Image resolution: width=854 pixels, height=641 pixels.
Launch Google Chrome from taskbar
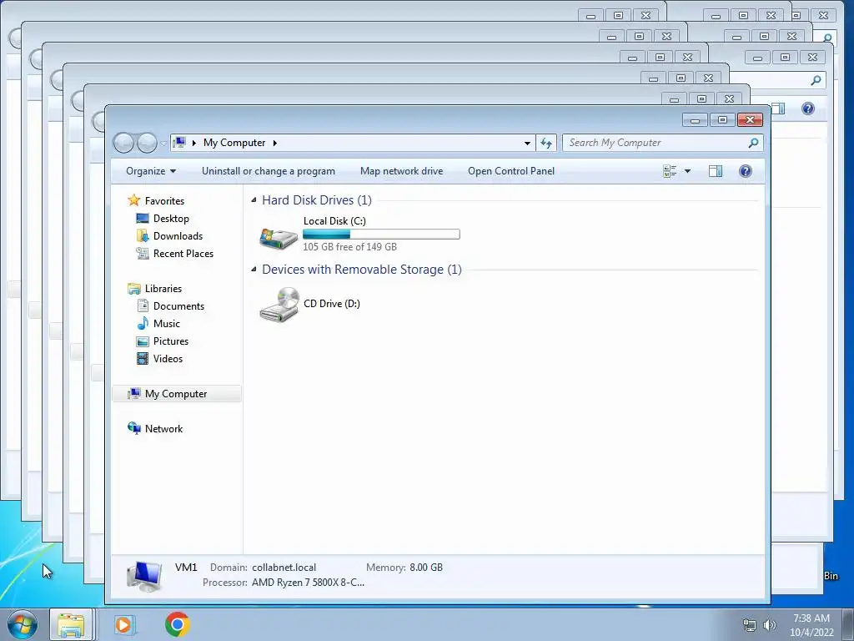pyautogui.click(x=177, y=624)
